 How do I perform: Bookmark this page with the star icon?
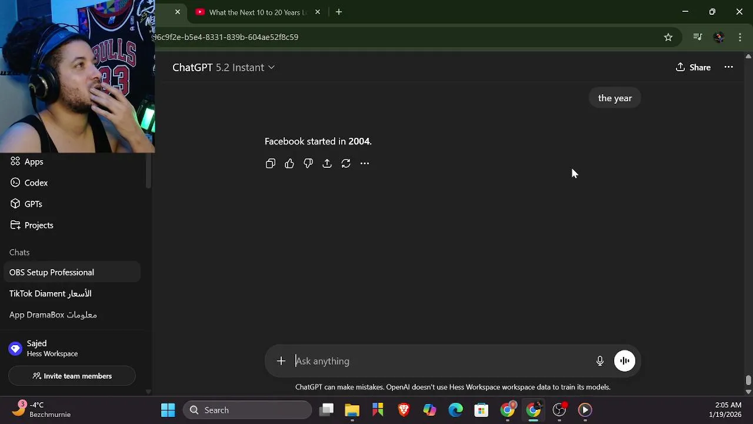click(x=668, y=37)
